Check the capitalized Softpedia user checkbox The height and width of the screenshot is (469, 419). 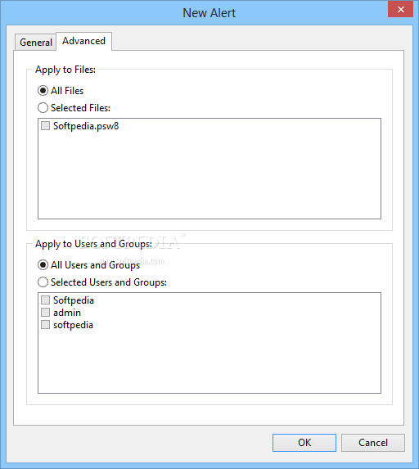point(46,300)
